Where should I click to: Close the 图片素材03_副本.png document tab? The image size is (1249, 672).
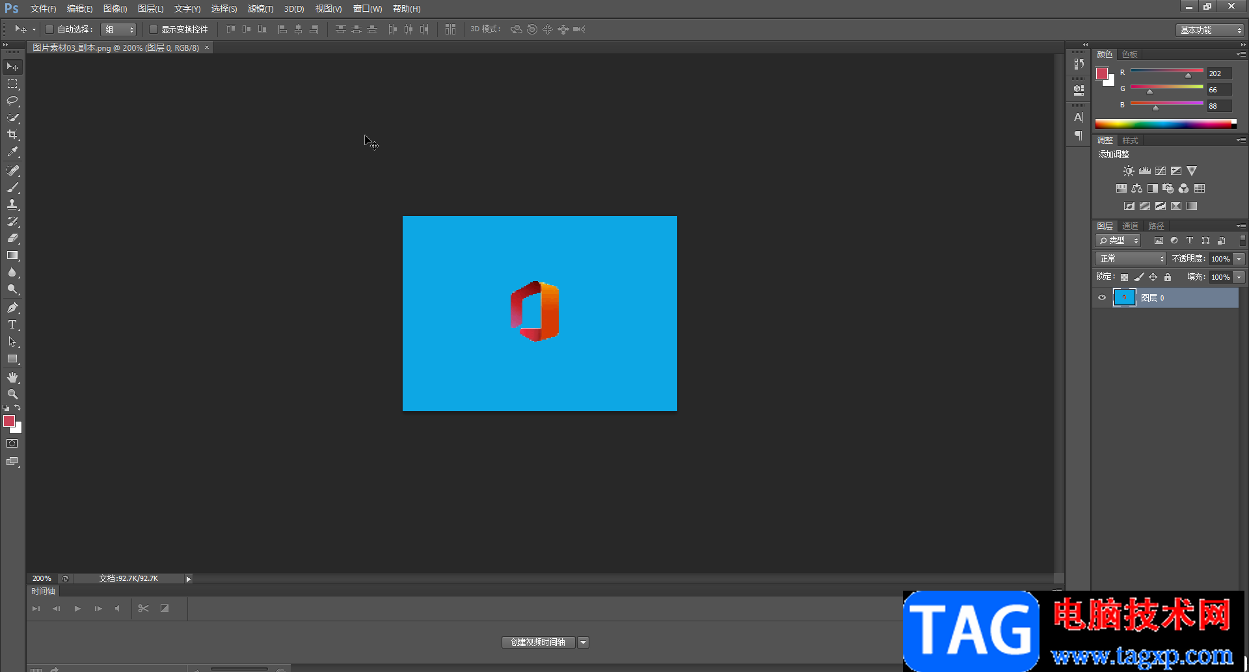(x=207, y=47)
